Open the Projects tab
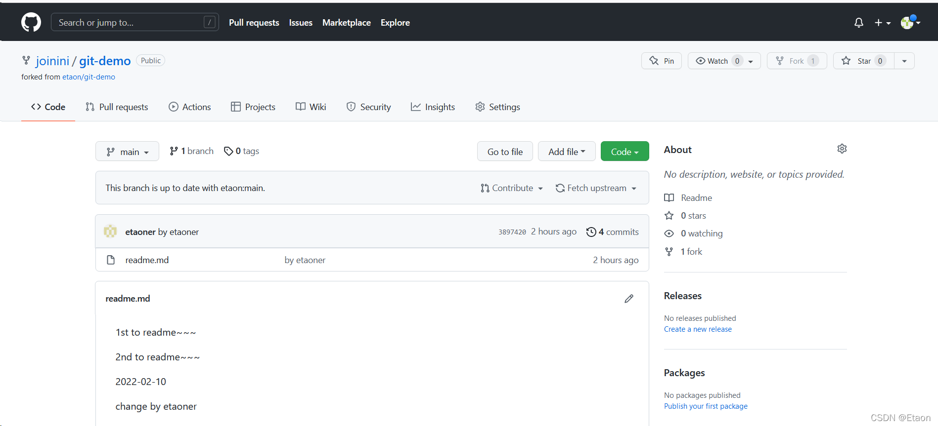938x426 pixels. pos(253,107)
